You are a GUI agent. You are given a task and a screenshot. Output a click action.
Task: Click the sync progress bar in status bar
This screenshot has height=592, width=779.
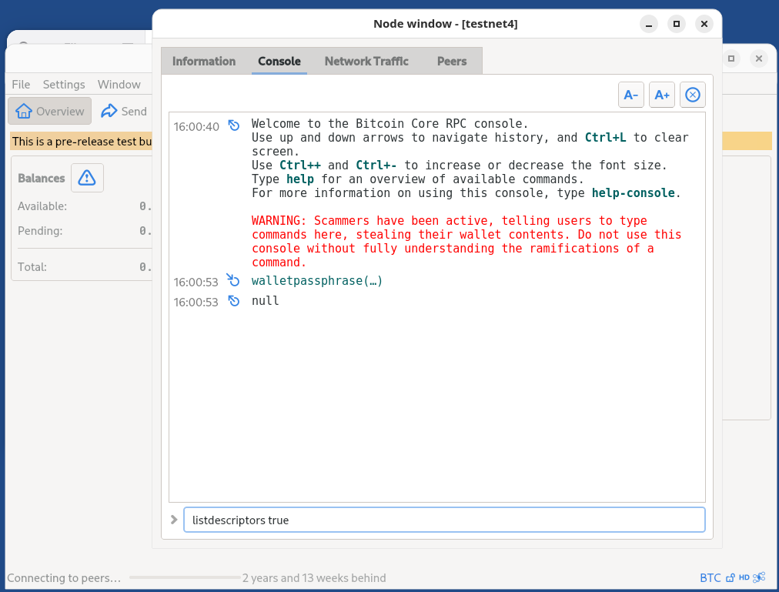(x=185, y=577)
